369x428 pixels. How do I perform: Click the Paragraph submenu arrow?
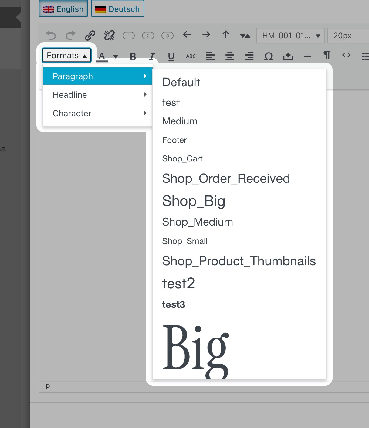(x=145, y=76)
